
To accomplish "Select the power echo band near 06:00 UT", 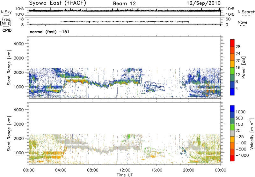I will click(76, 81).
